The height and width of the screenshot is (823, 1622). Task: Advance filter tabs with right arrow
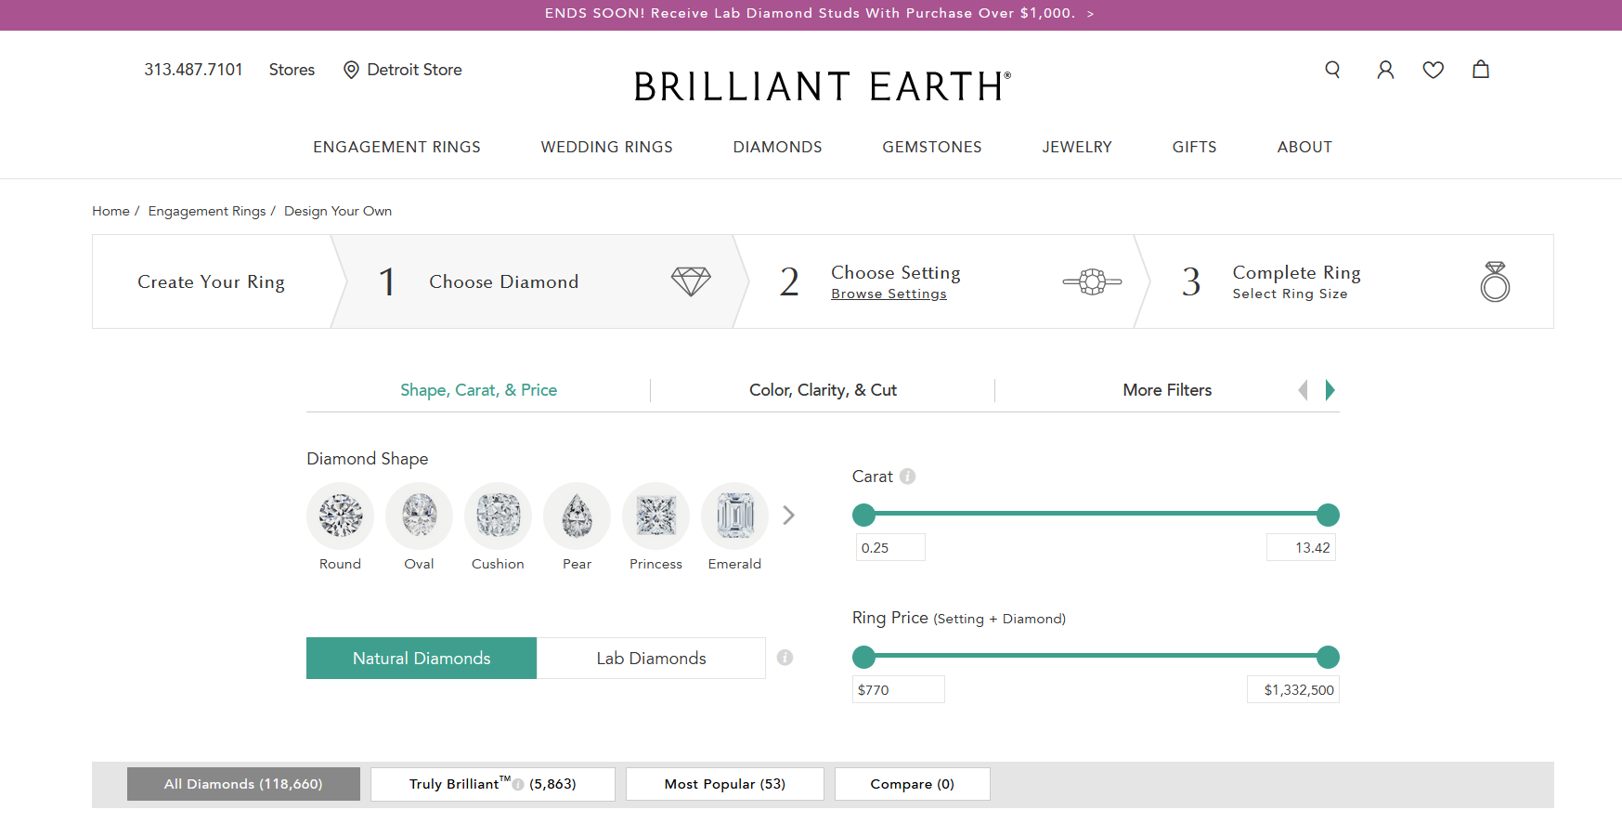(x=1330, y=390)
